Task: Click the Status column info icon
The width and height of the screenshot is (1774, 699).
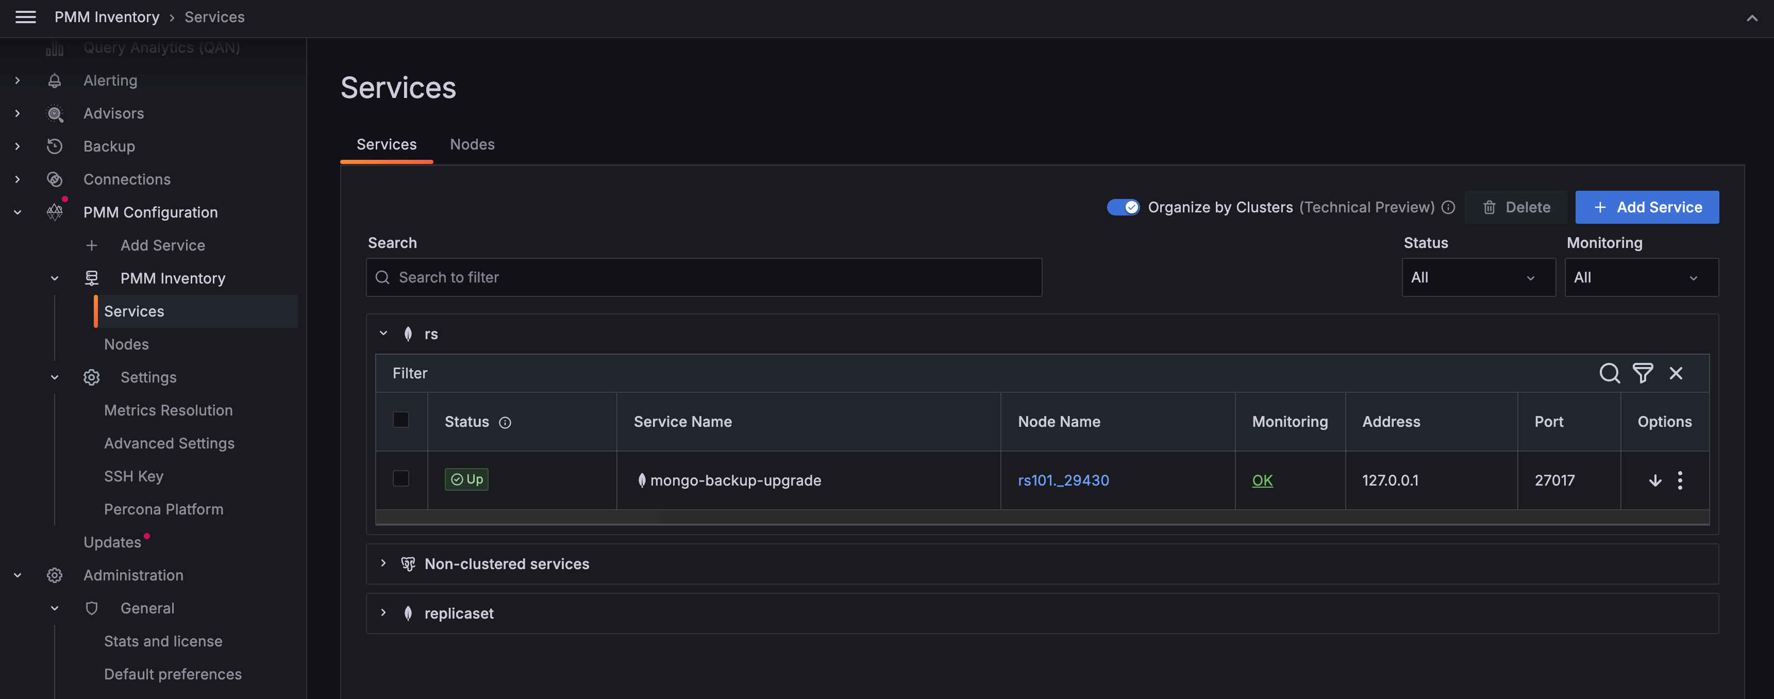Action: pos(505,423)
